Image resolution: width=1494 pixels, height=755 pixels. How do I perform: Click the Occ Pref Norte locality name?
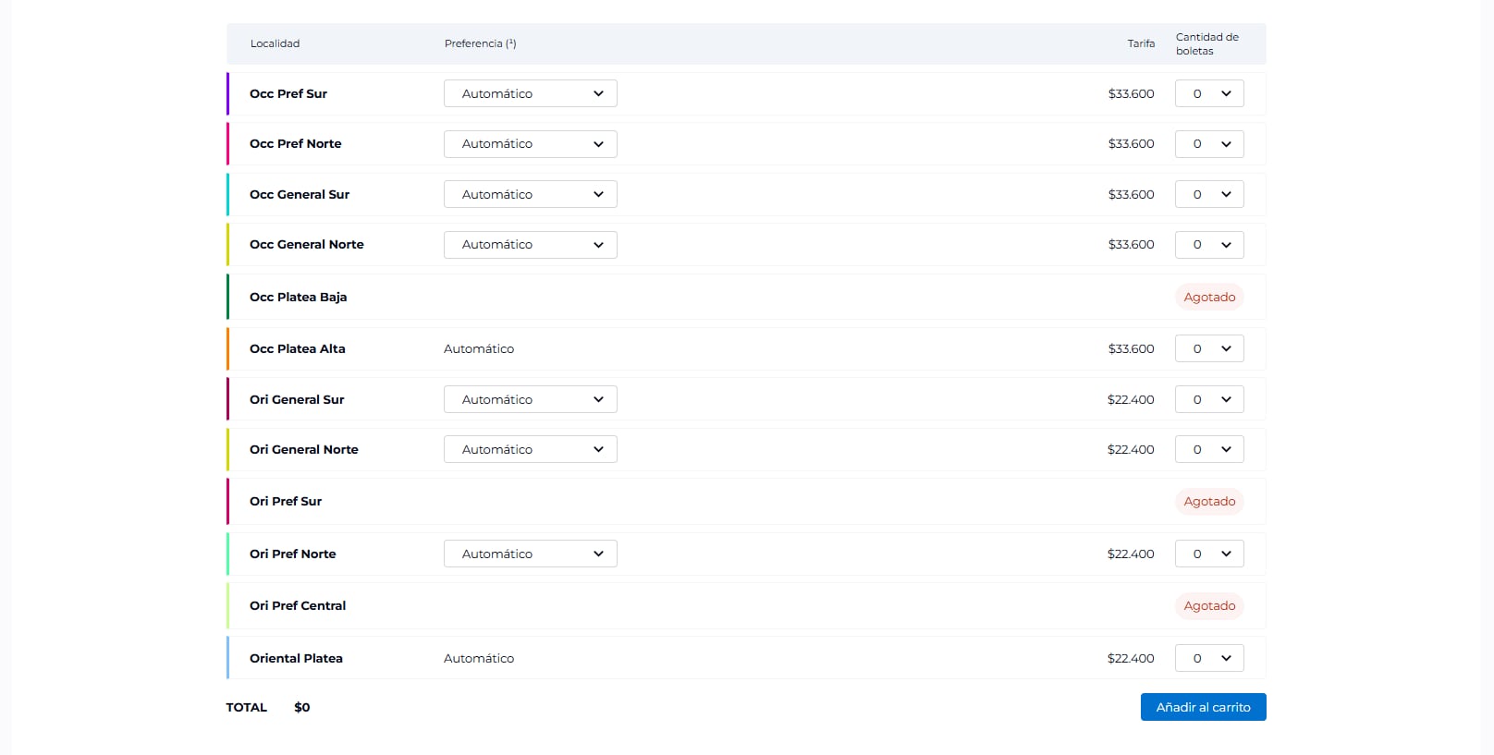pos(296,144)
